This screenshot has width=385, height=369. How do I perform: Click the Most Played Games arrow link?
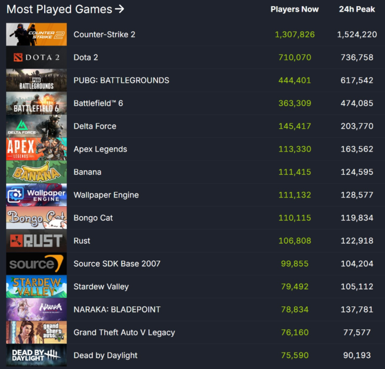65,9
